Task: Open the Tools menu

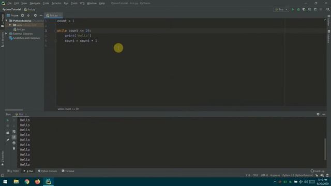Action: point(74,4)
